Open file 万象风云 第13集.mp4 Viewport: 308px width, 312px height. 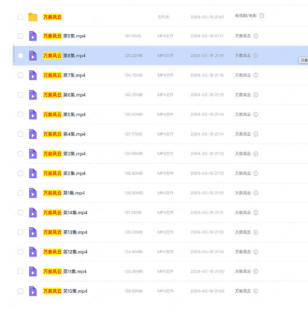[x=66, y=232]
